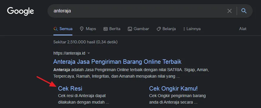This screenshot has height=108, width=261.
Task: Expand the Lainnya menu
Action: (x=192, y=29)
